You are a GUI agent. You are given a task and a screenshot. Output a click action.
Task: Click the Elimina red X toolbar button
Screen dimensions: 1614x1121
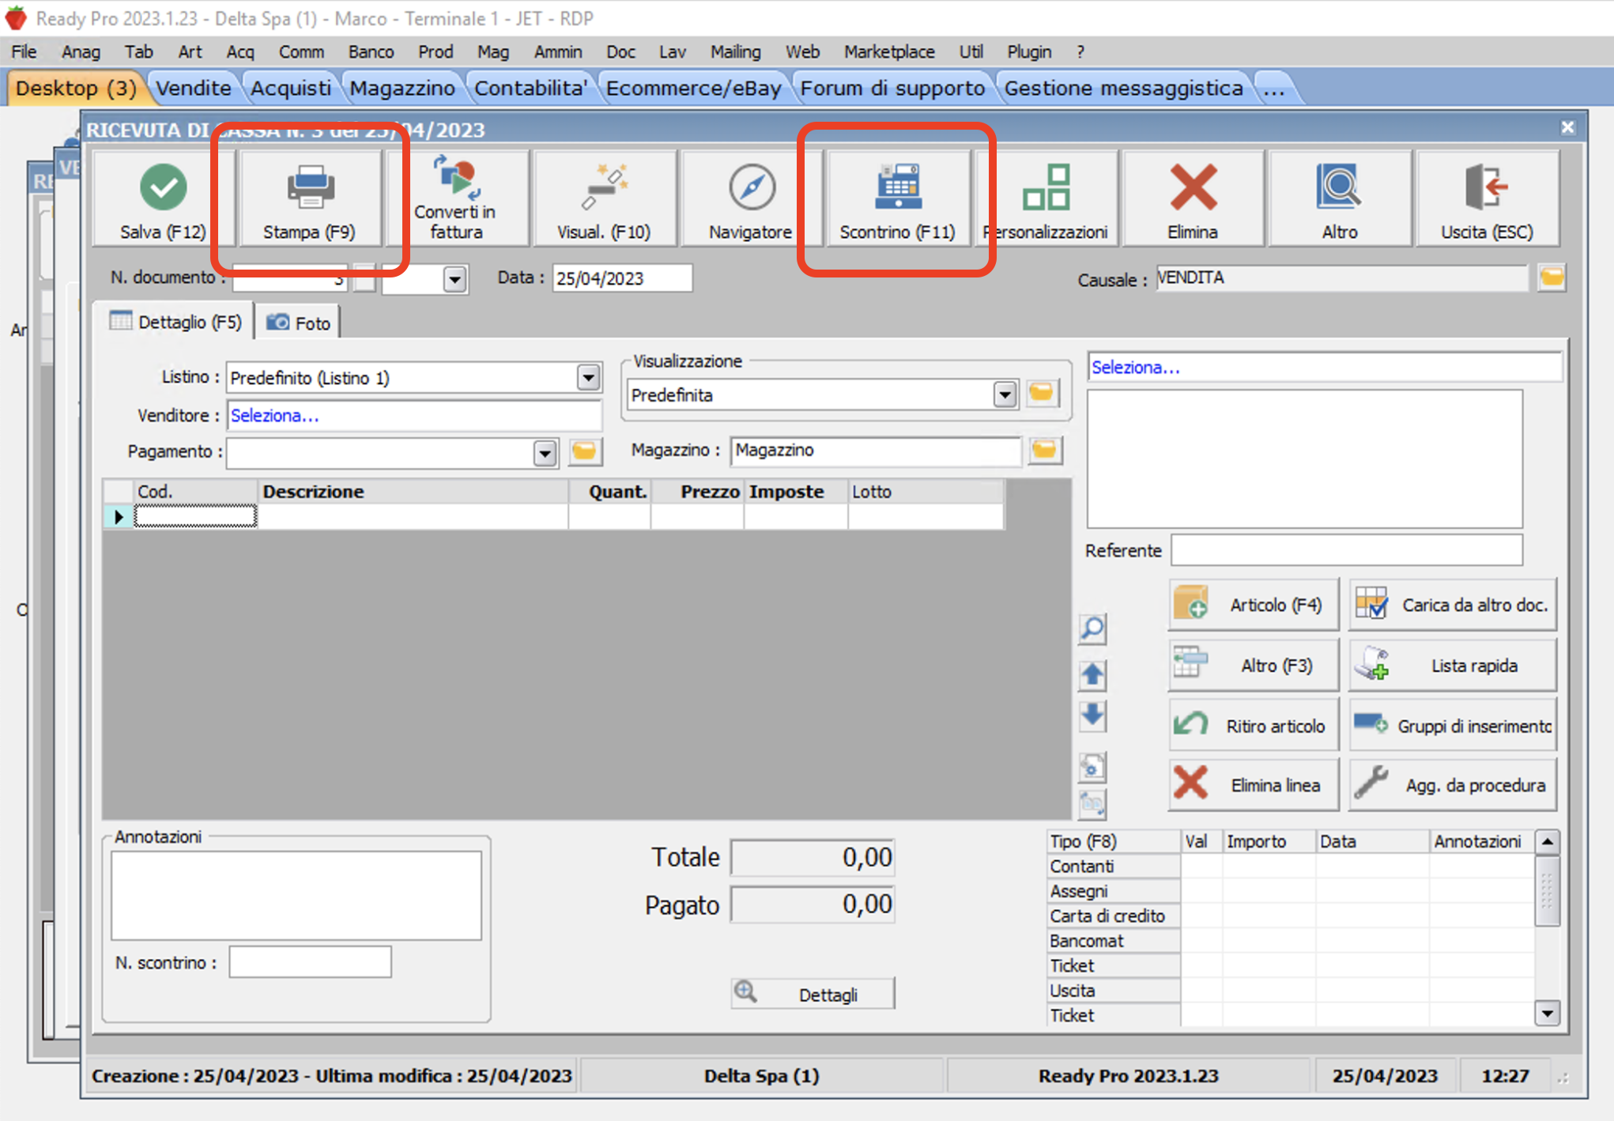pyautogui.click(x=1193, y=199)
